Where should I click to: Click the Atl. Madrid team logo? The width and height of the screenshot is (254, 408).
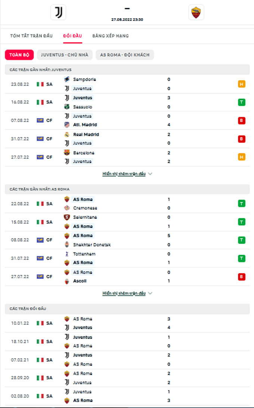point(67,125)
